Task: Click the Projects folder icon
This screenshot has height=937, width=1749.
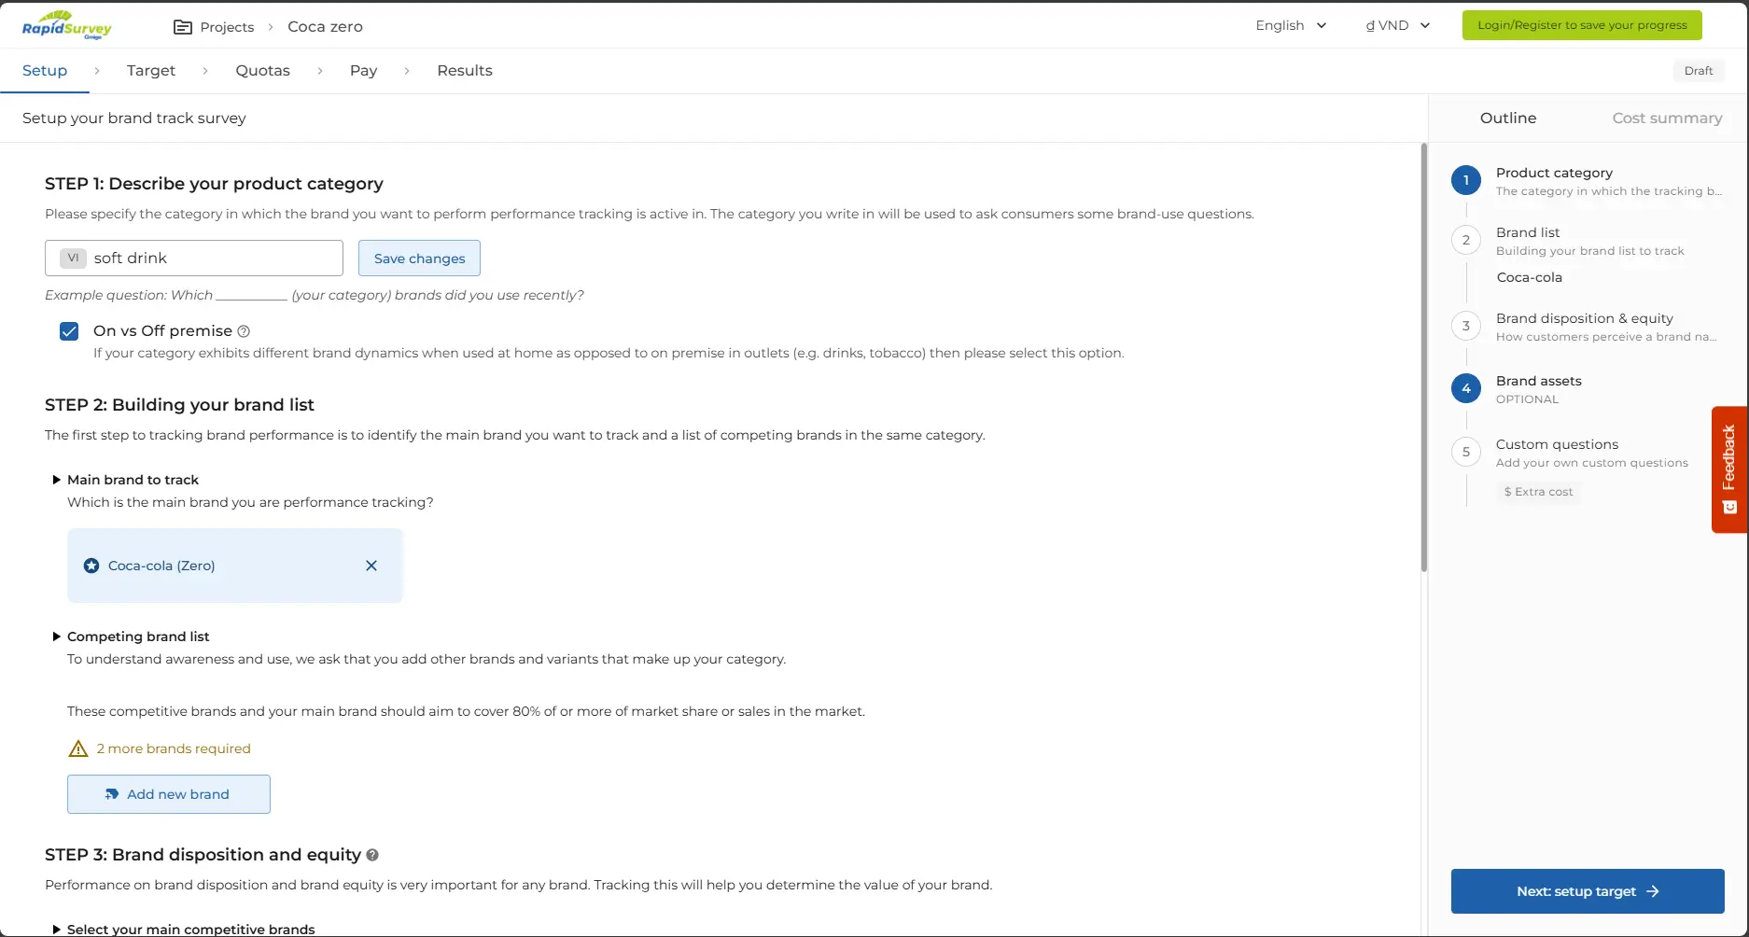Action: [x=183, y=27]
